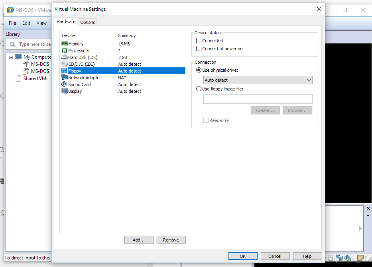This screenshot has width=372, height=267.
Task: Click the Add... button
Action: pos(139,240)
